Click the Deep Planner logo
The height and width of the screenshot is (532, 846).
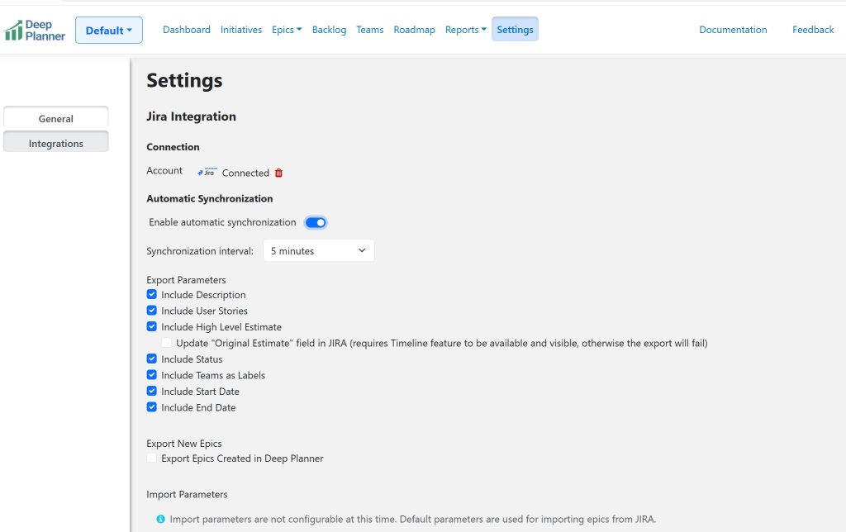pyautogui.click(x=35, y=31)
